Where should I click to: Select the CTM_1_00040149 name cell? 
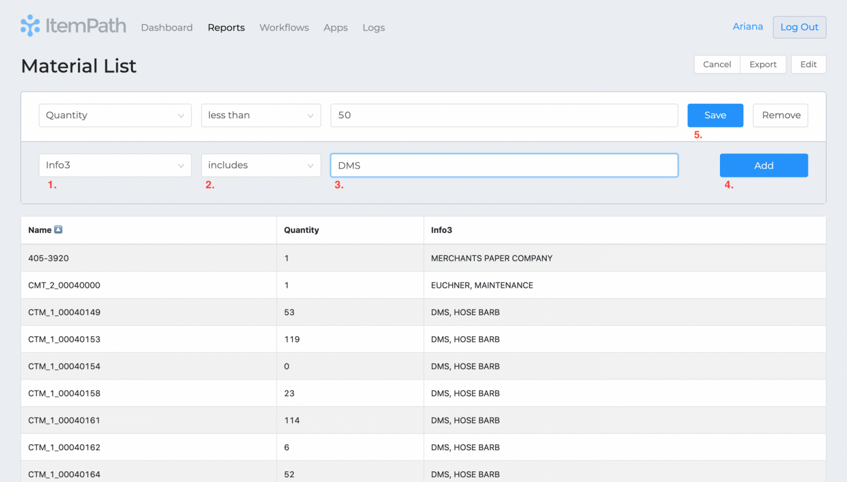coord(149,312)
